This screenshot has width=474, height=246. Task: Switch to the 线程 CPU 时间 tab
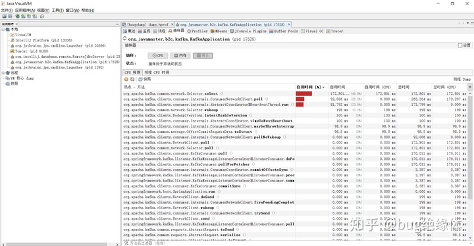[157, 72]
